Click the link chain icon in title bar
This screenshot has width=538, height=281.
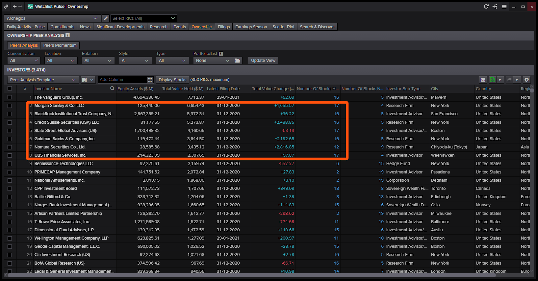point(6,6)
